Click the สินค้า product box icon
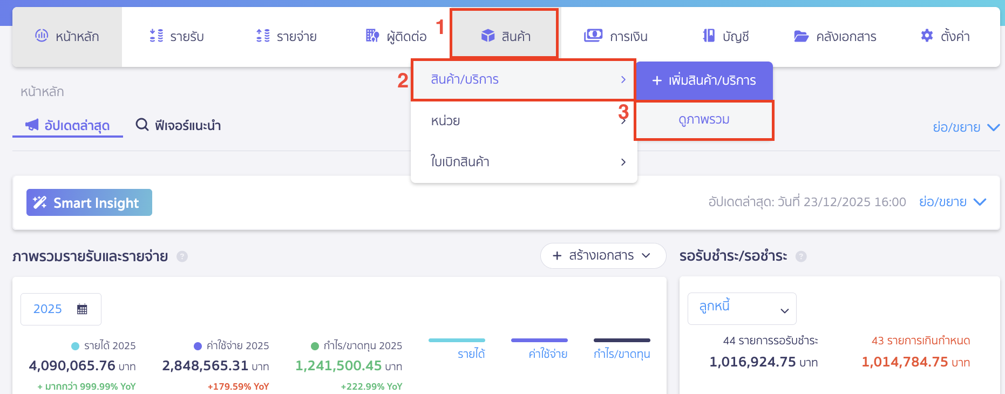1005x394 pixels. tap(487, 36)
